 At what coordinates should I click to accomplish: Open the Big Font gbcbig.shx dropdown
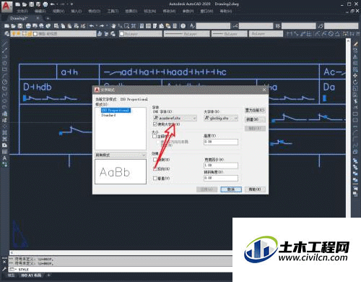tap(221, 118)
